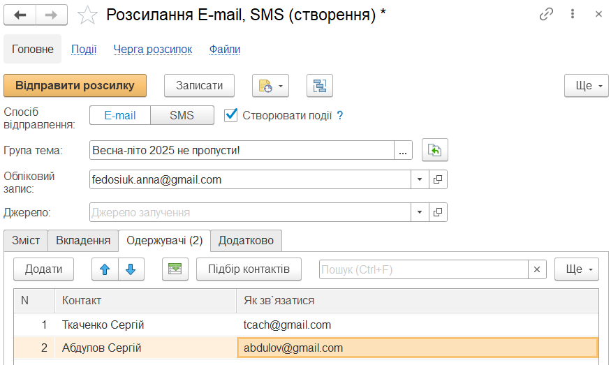Image resolution: width=611 pixels, height=365 pixels.
Task: Add form to favorites with star icon
Action: [x=87, y=15]
